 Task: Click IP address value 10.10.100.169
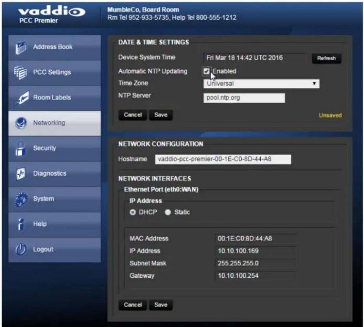click(238, 251)
